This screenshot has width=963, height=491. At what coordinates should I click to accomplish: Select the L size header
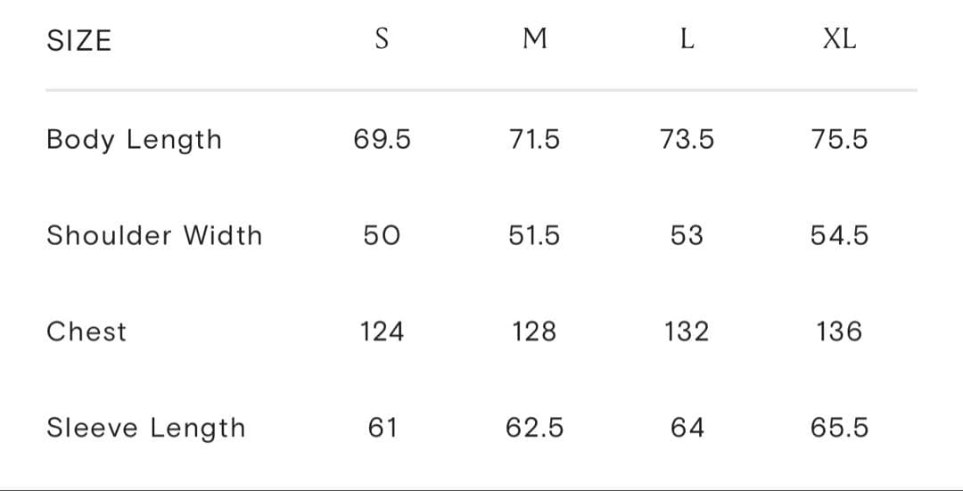687,38
